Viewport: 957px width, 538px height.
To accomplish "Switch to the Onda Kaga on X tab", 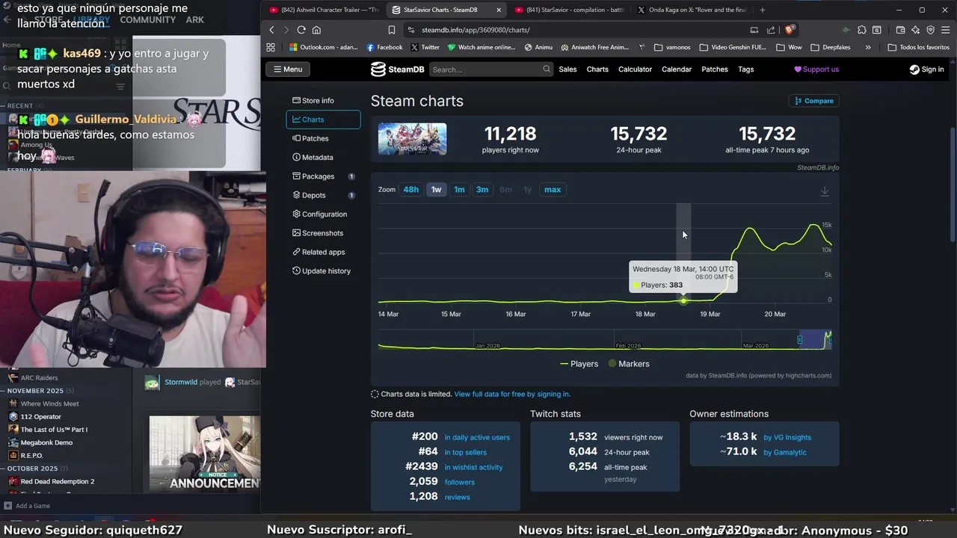I will click(692, 10).
